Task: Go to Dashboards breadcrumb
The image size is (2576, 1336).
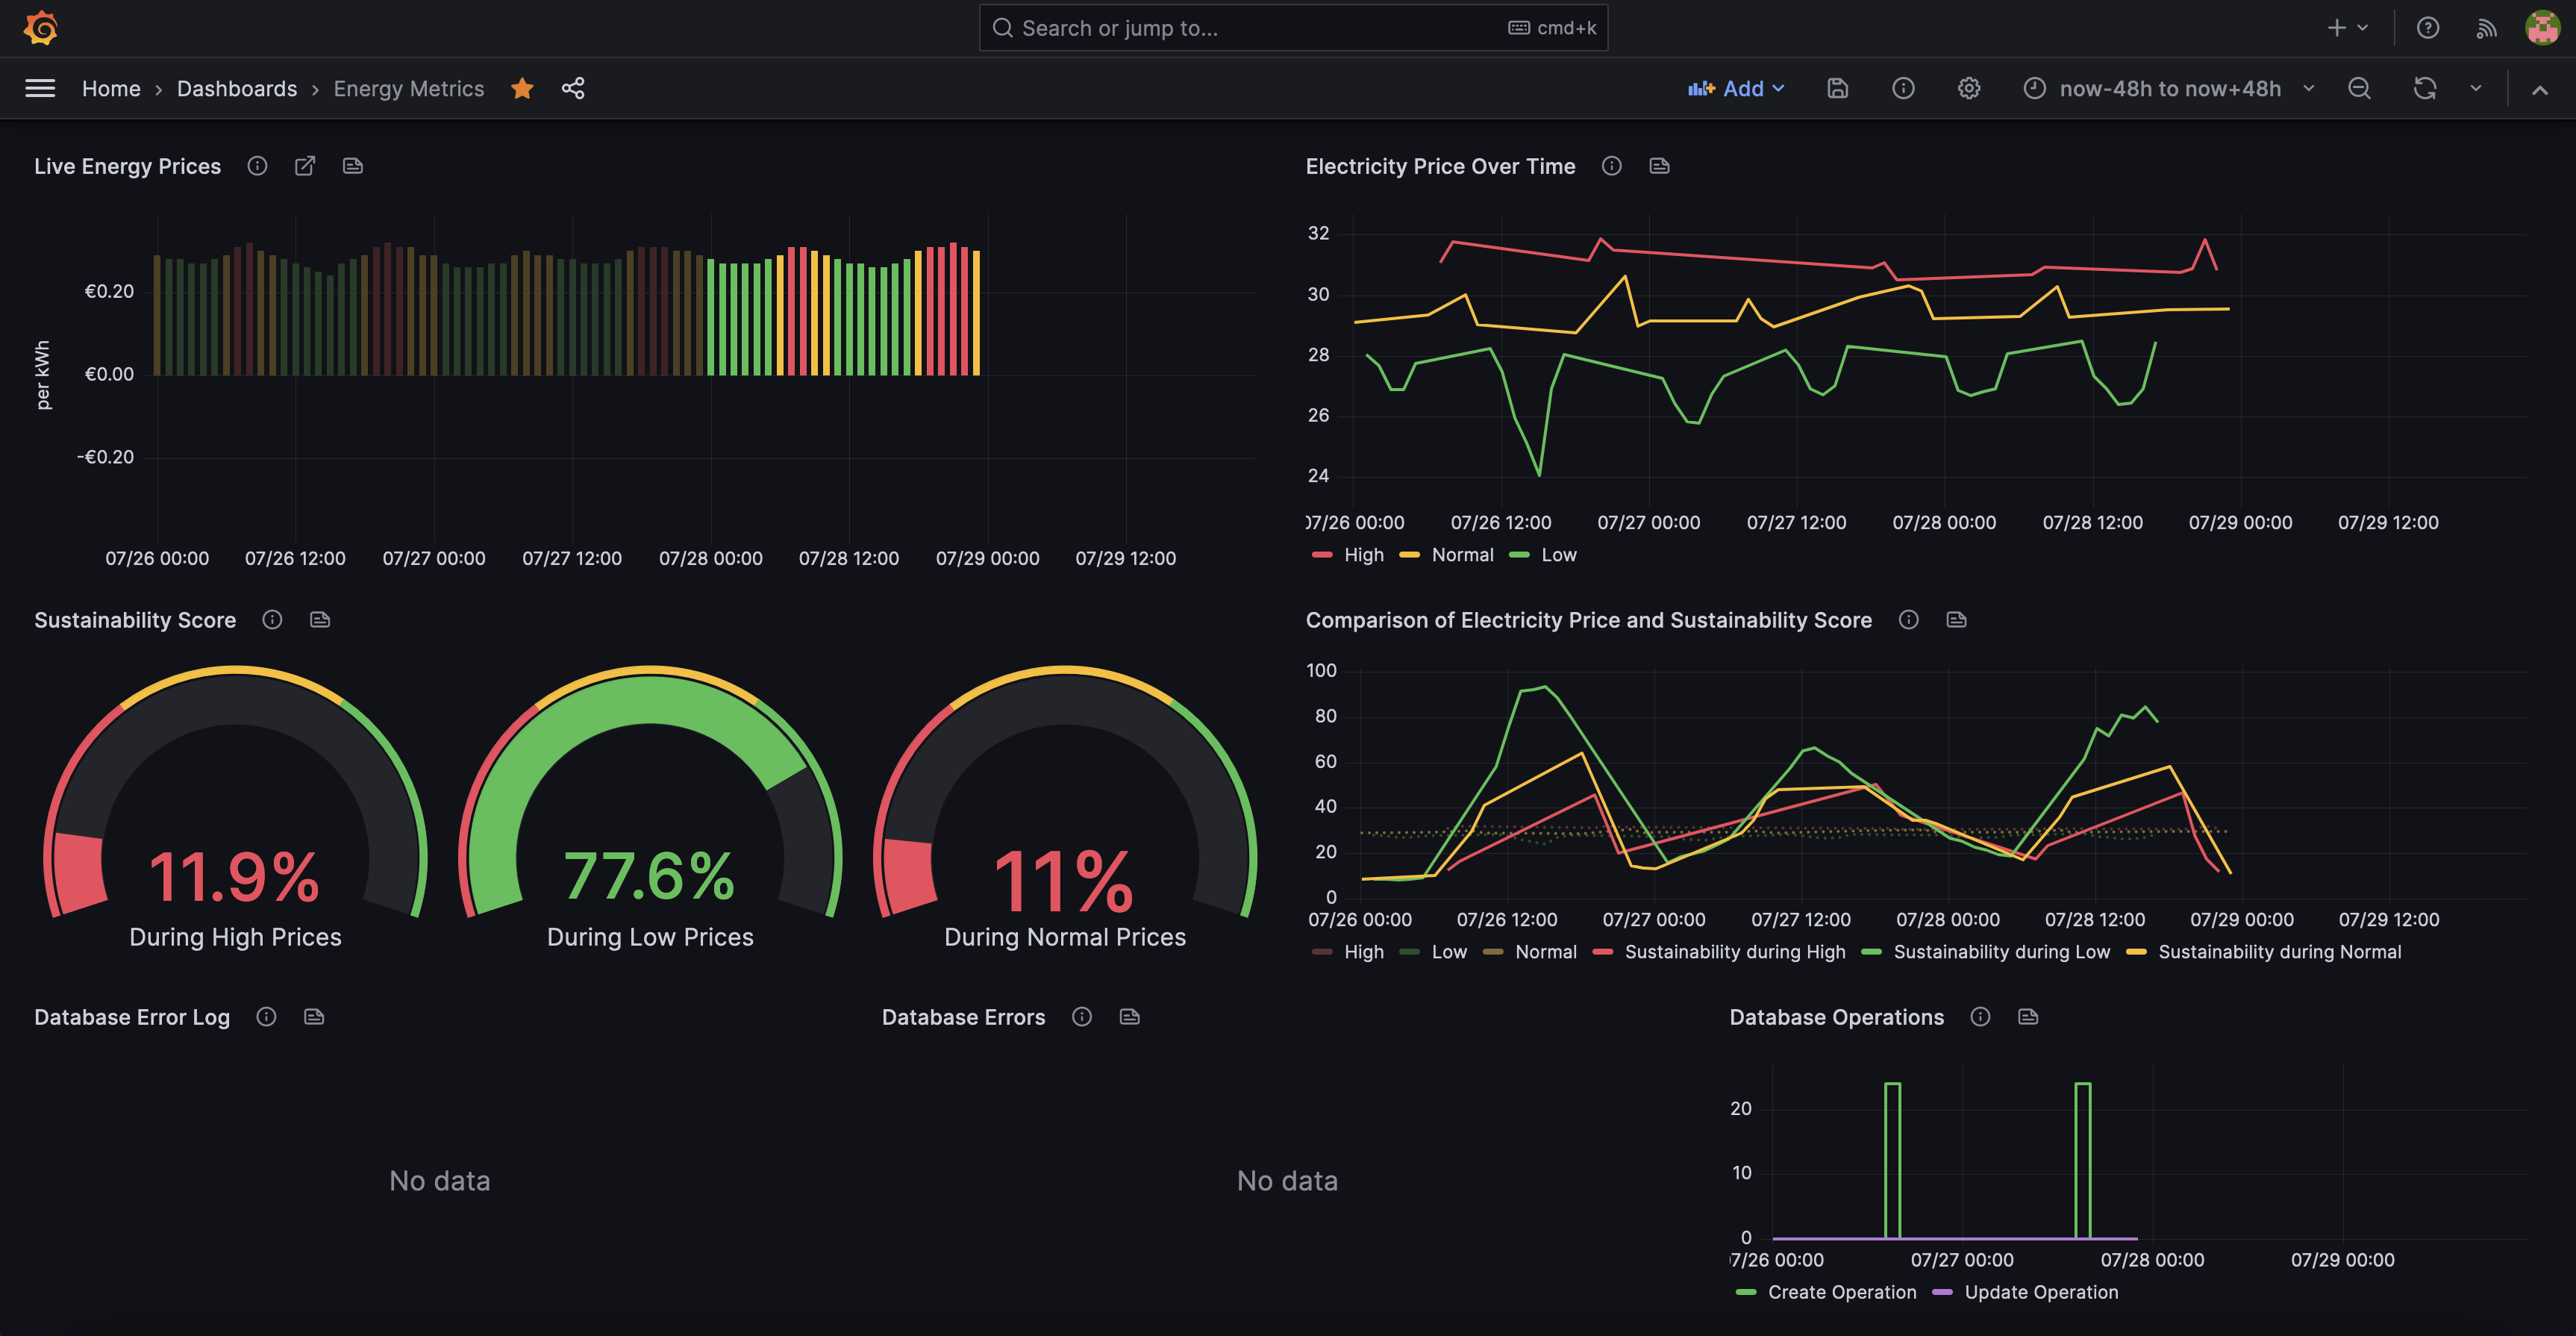Action: coord(237,88)
